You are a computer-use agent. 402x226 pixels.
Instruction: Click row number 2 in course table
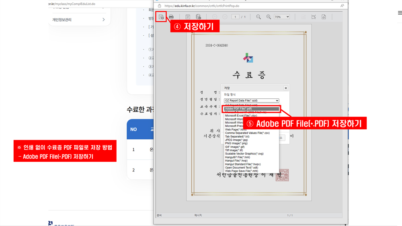pos(133,170)
